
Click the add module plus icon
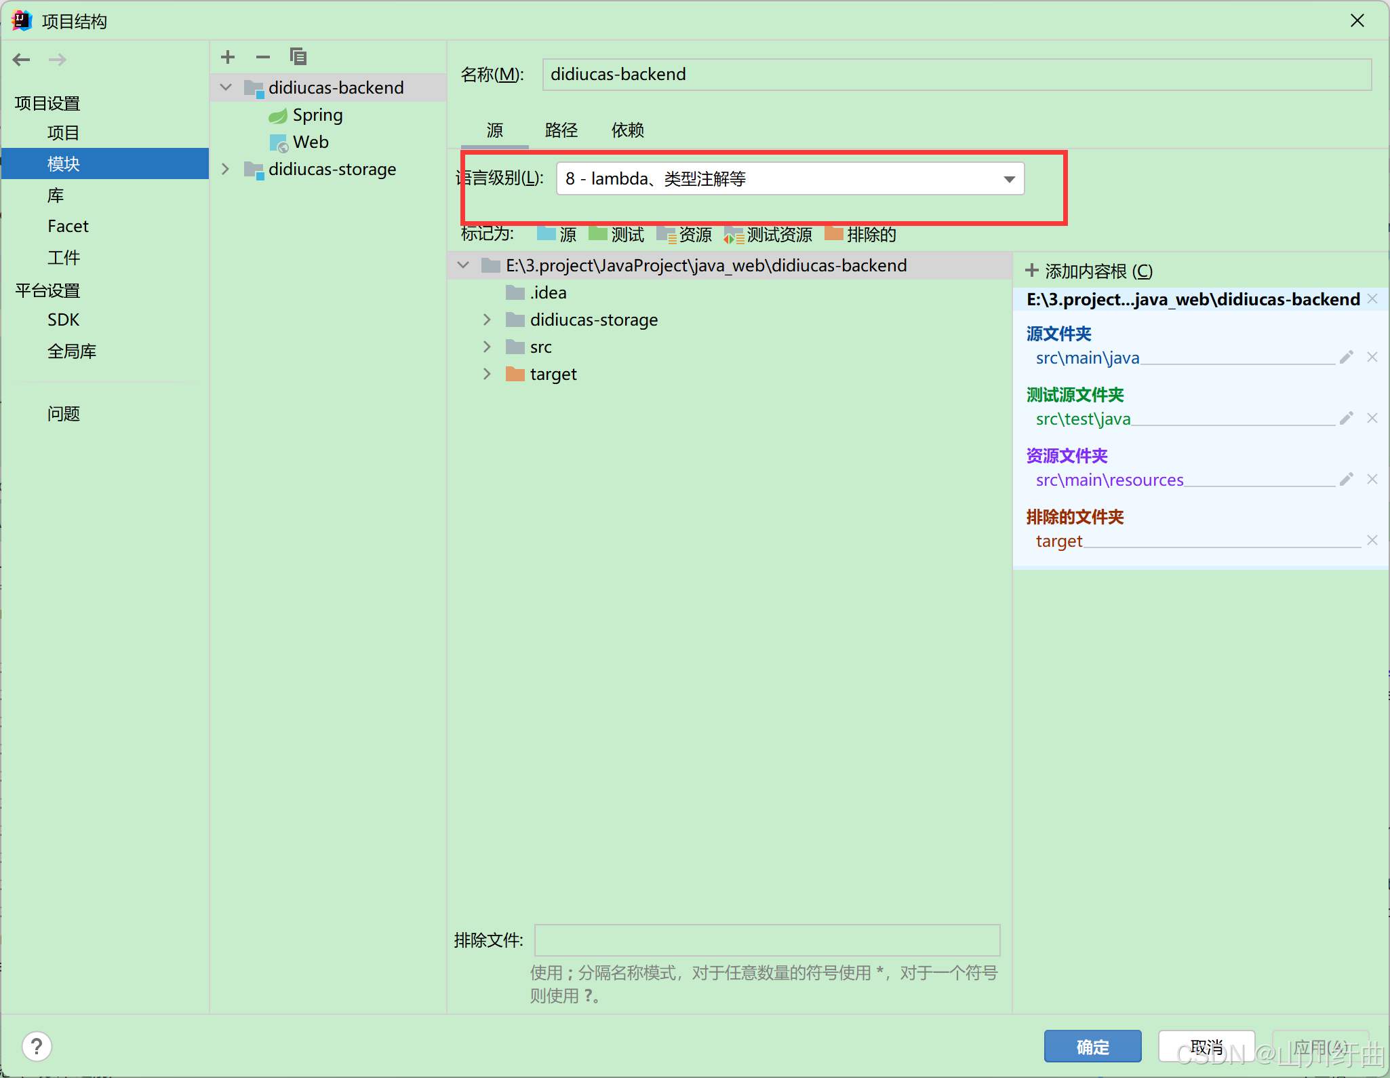tap(228, 57)
